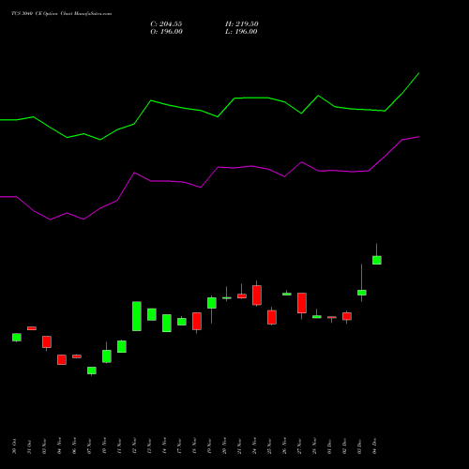Select the 03 Nov red candlestick
Screen dimensions: 469x469
tap(47, 341)
